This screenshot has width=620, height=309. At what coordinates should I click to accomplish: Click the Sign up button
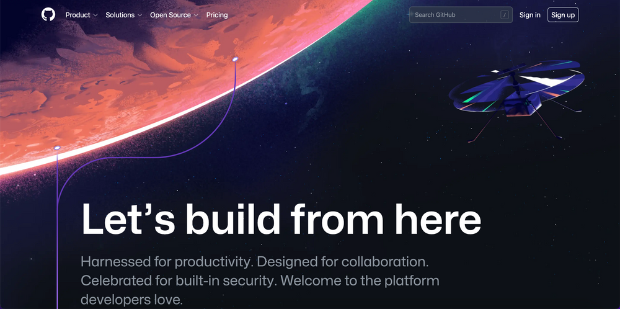(x=563, y=15)
